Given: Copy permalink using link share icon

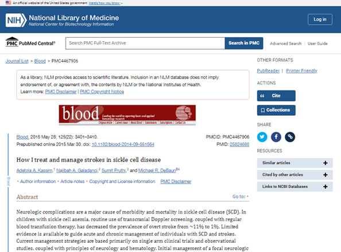Looking at the screenshot, I should 290,137.
